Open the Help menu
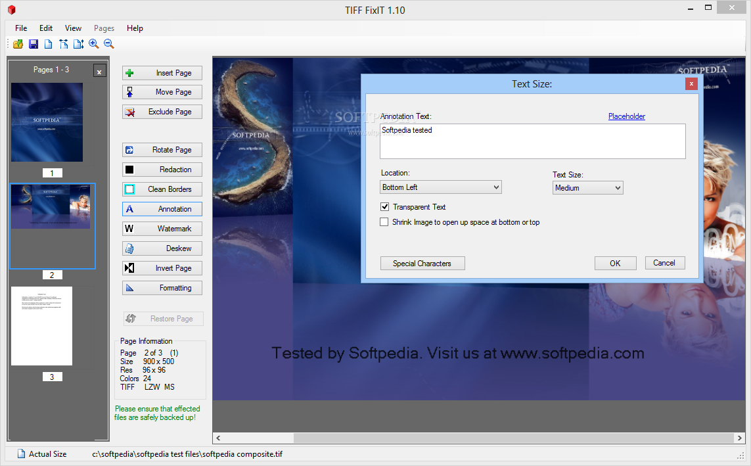Screen dimensions: 751x466 coord(135,28)
